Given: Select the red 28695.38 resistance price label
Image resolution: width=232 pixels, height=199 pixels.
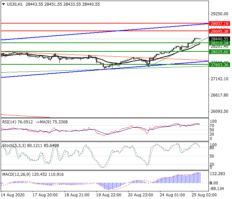Looking at the screenshot, I should [219, 31].
